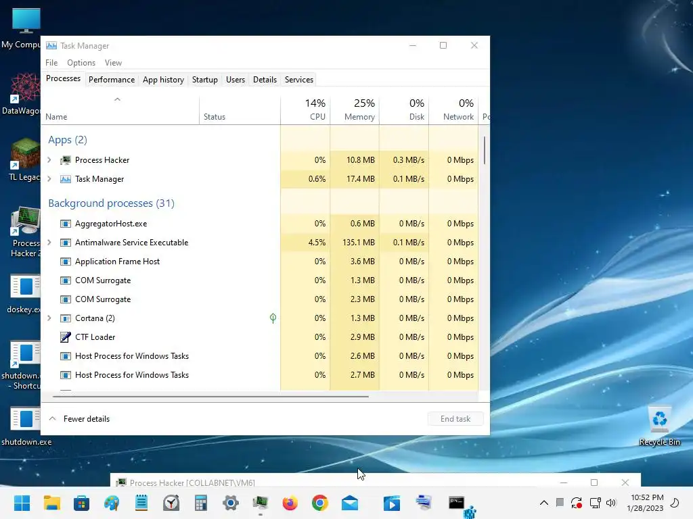The width and height of the screenshot is (693, 519).
Task: Open Movies & TV from the taskbar
Action: tap(392, 503)
